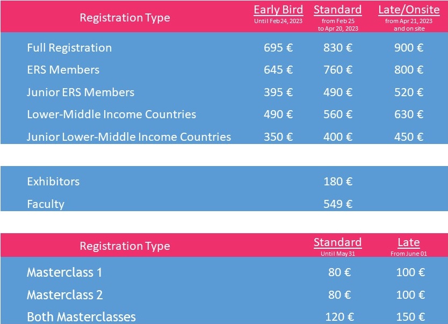Click the Late/Onsite column heading
The image size is (448, 324).
click(409, 10)
